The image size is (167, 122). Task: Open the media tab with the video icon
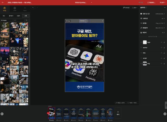[4, 9]
